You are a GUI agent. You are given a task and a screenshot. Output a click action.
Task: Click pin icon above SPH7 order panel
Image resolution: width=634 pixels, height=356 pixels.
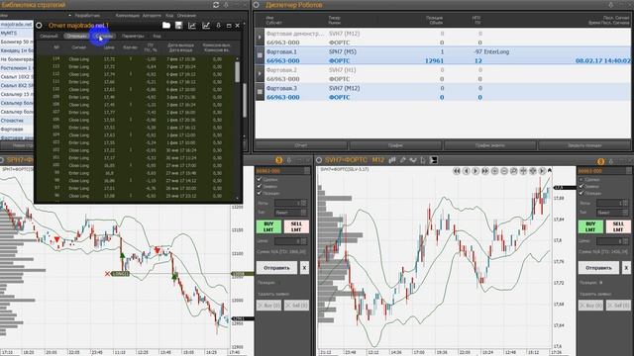pos(289,160)
